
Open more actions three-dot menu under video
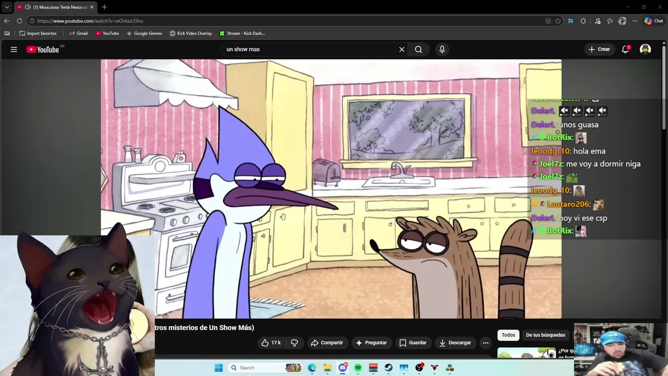(x=485, y=343)
